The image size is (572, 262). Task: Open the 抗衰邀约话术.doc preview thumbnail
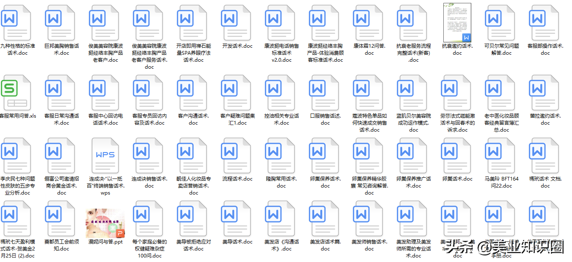(x=456, y=23)
